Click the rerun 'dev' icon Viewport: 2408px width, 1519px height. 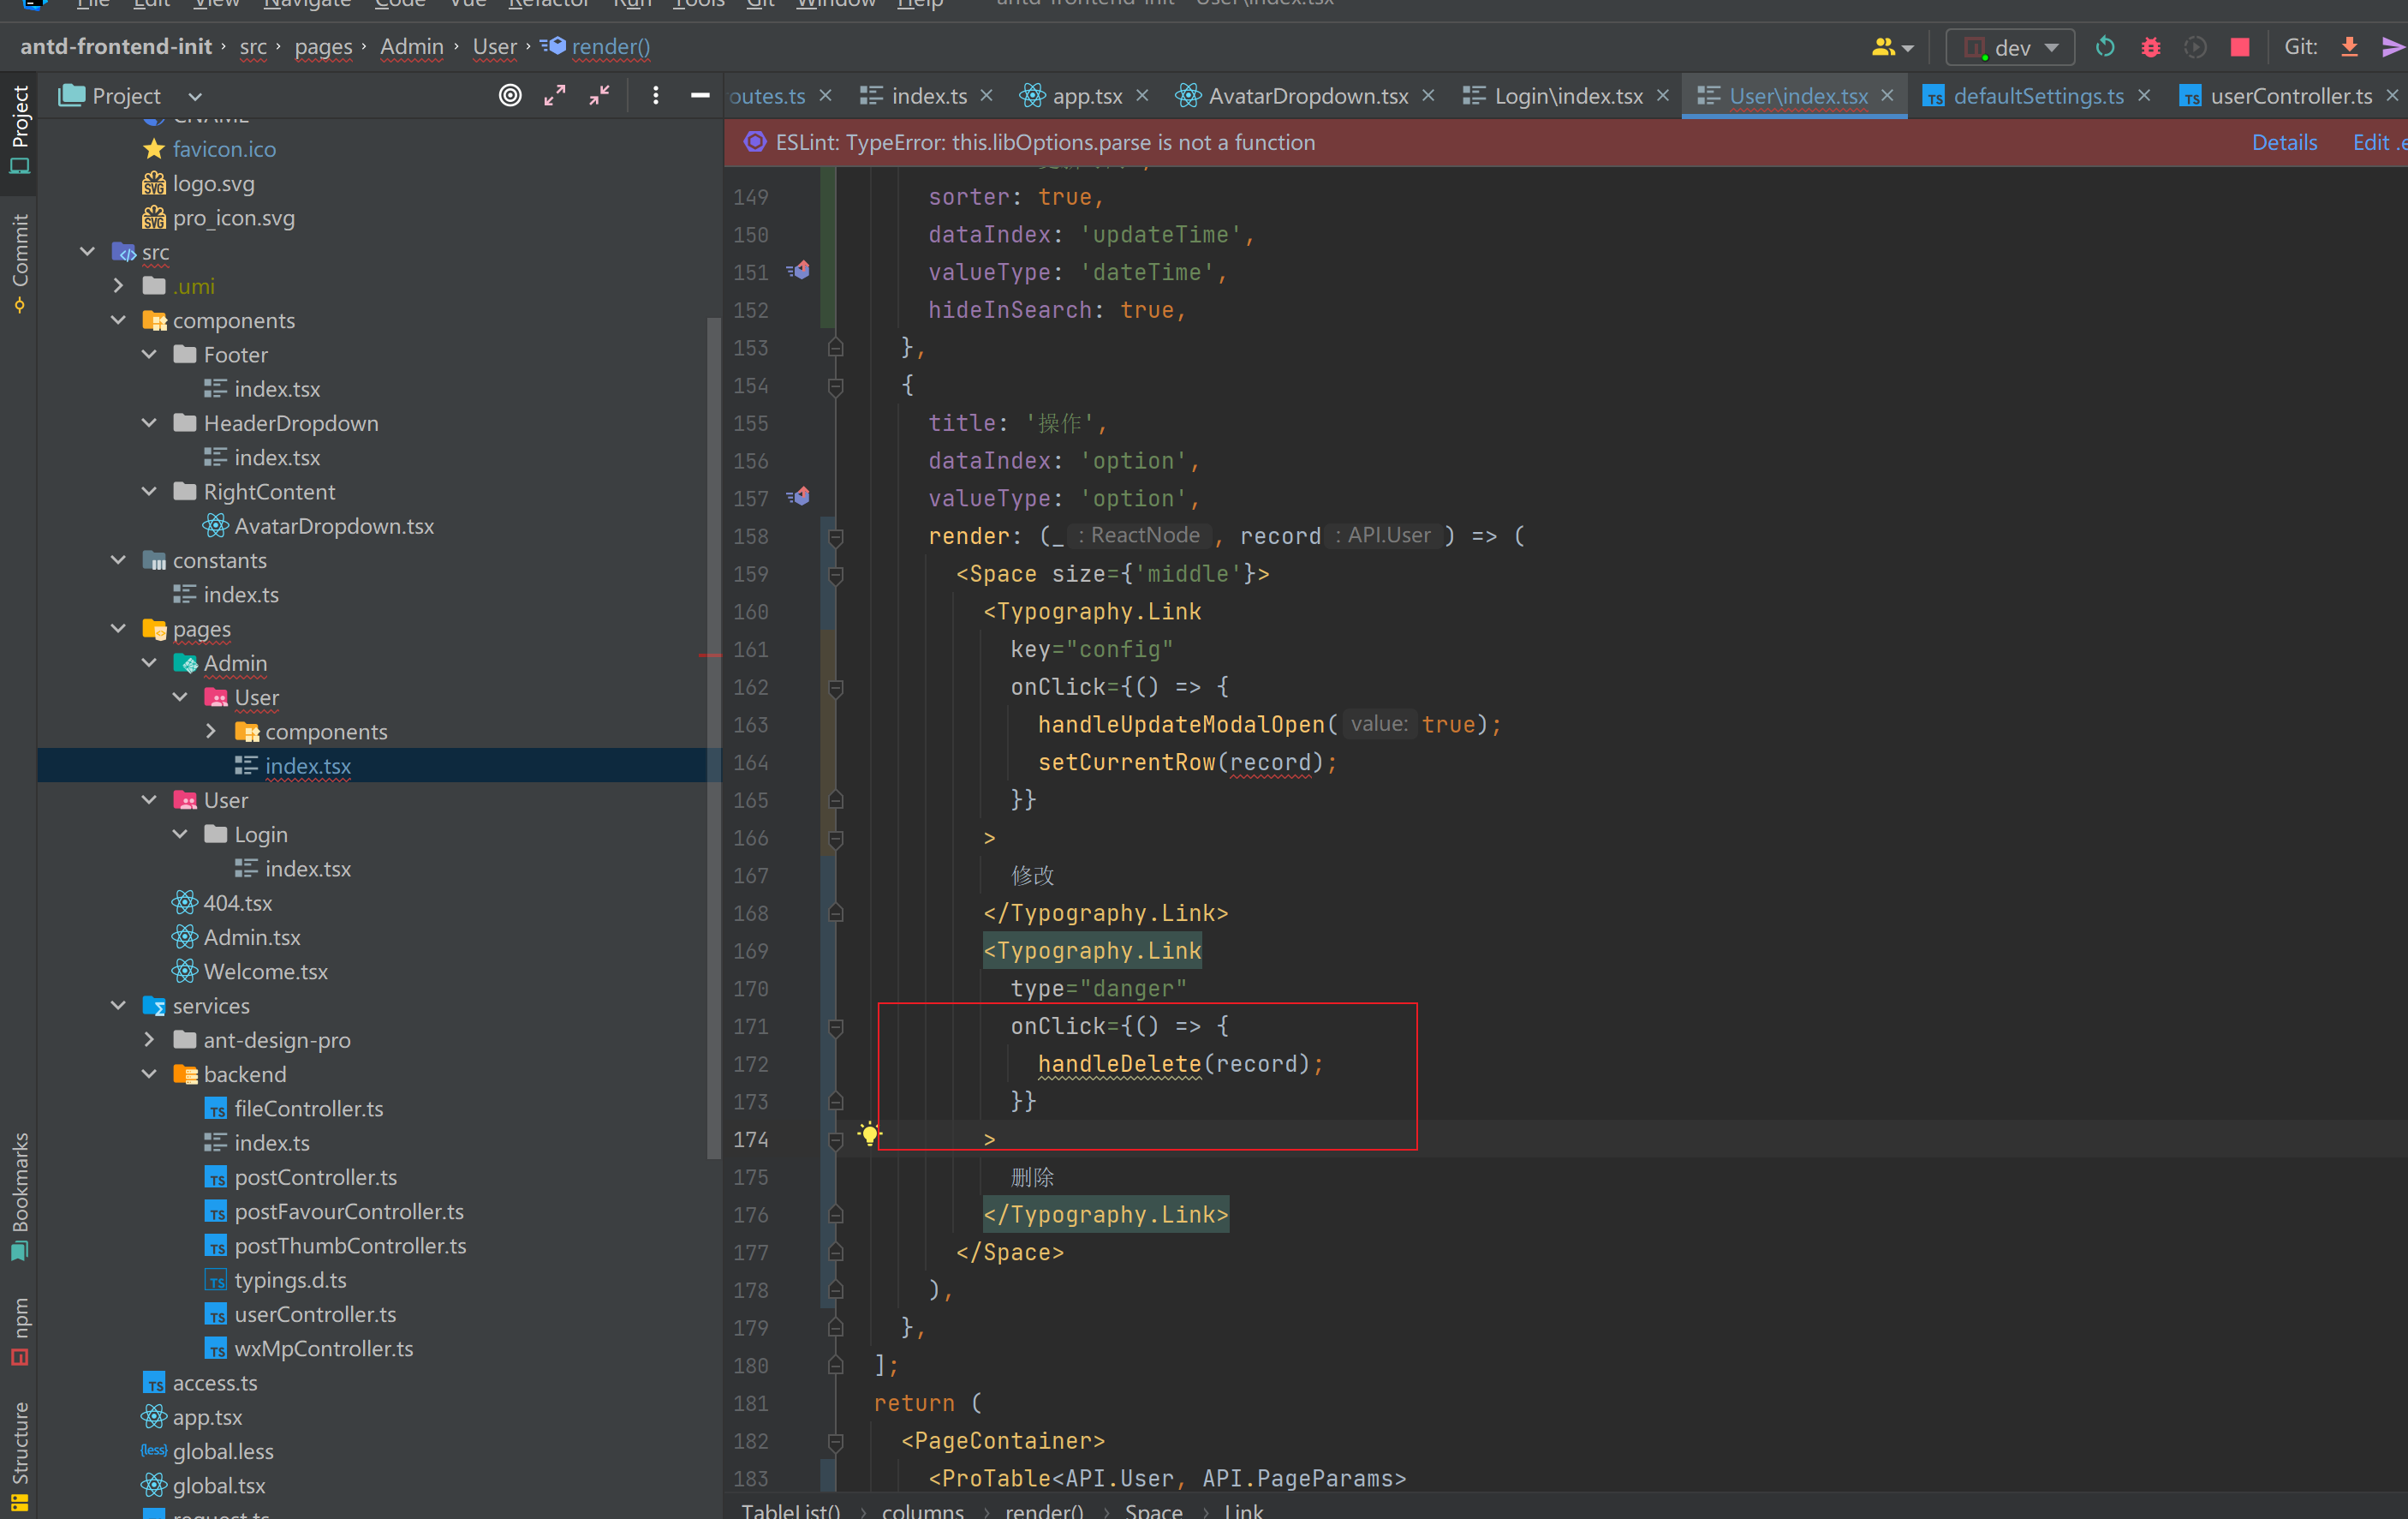tap(2105, 47)
